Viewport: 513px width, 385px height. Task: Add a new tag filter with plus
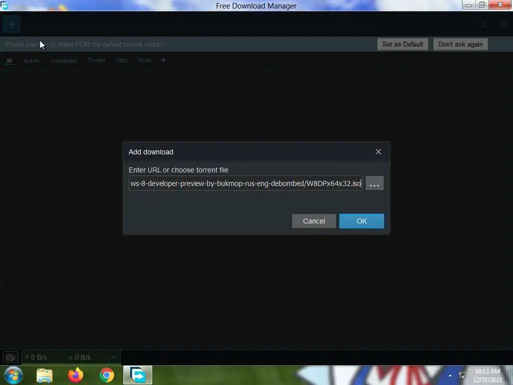(163, 60)
